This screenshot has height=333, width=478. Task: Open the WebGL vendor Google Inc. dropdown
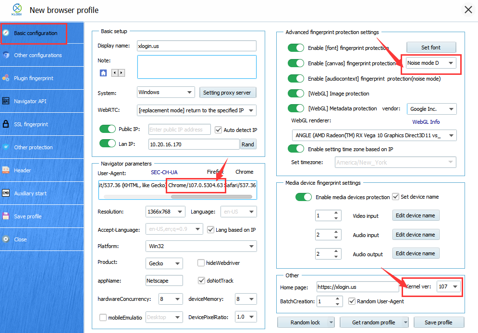[432, 108]
